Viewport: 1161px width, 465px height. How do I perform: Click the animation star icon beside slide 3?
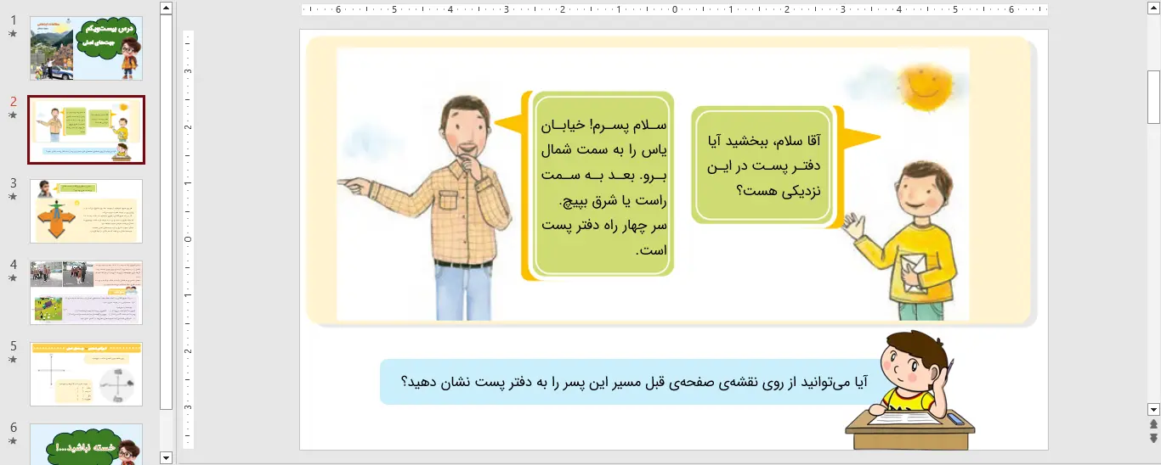(x=12, y=197)
